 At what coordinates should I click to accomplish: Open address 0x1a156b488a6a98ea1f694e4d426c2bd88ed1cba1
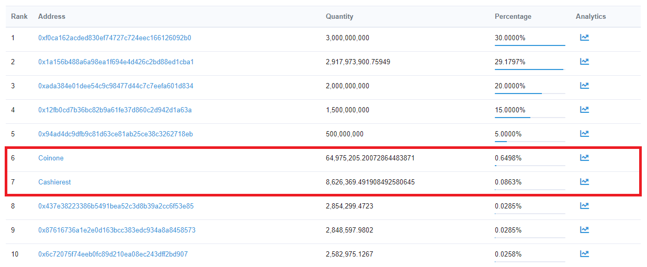pos(116,62)
